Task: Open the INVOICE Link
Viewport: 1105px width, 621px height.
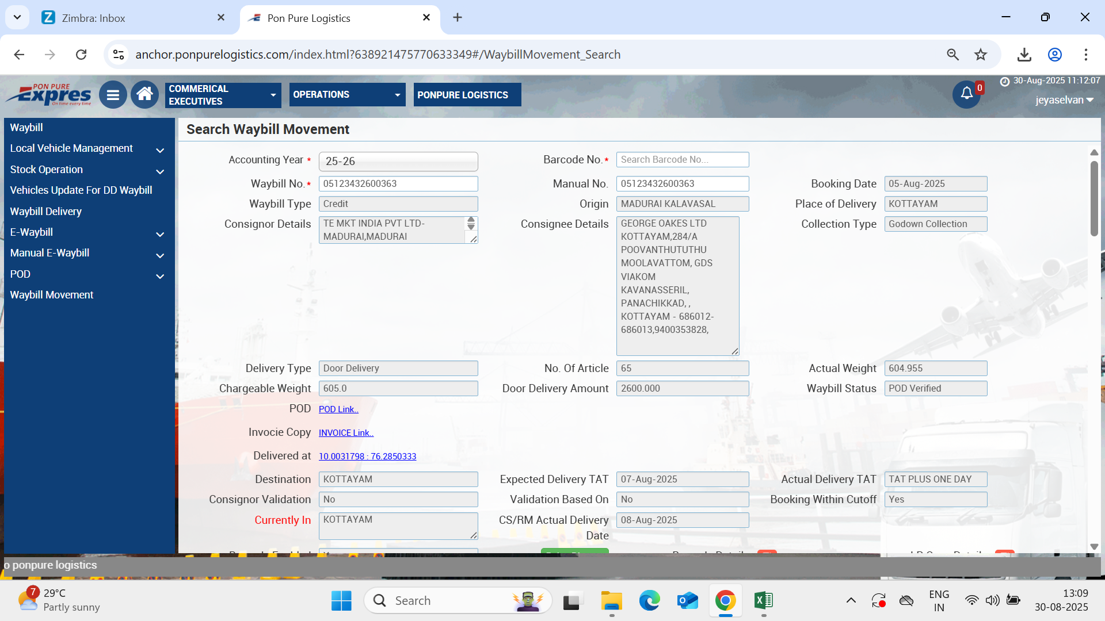Action: tap(346, 433)
